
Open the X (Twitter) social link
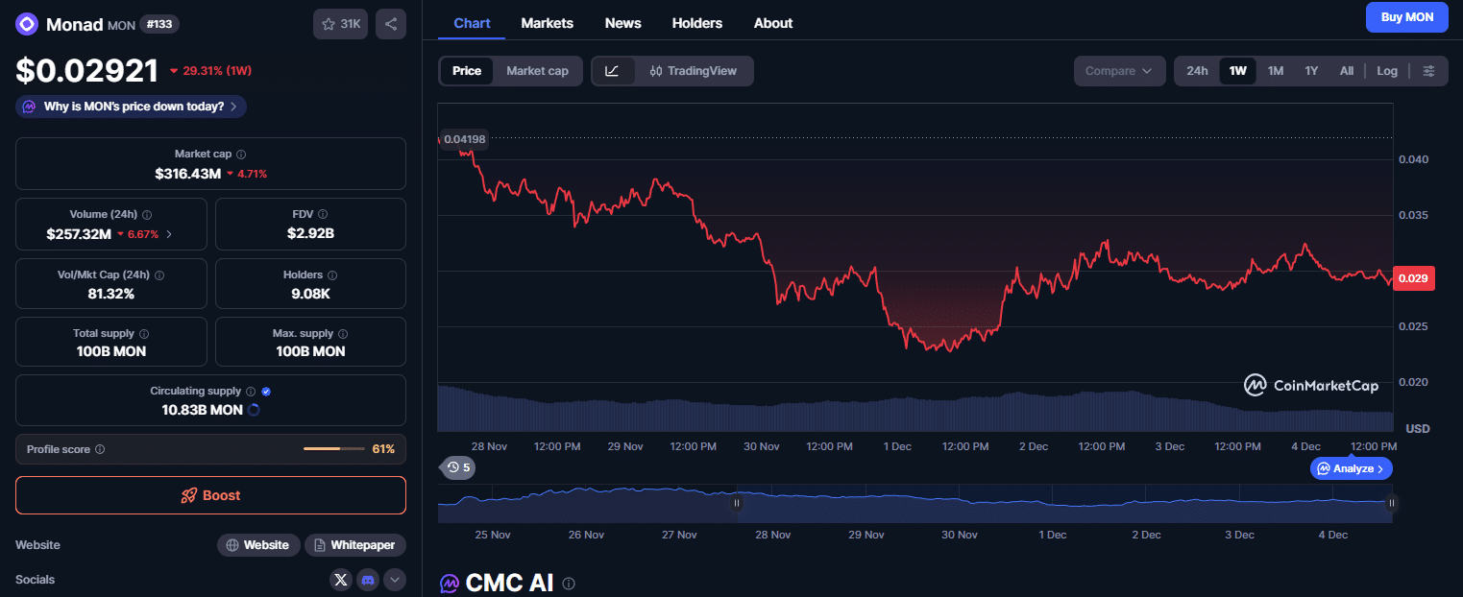coord(341,580)
